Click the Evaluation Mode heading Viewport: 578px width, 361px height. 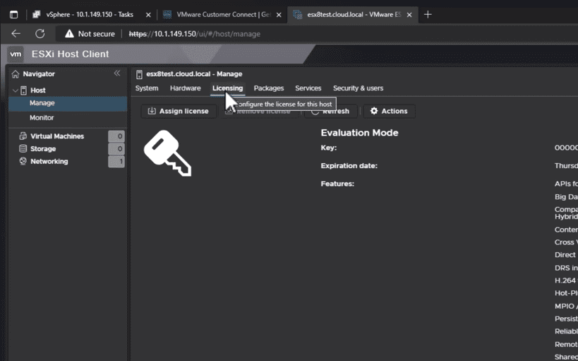coord(359,133)
